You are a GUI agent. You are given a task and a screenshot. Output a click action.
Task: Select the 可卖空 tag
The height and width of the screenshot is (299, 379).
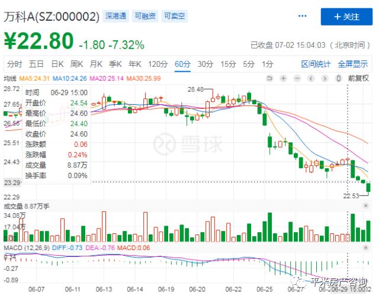click(x=174, y=16)
